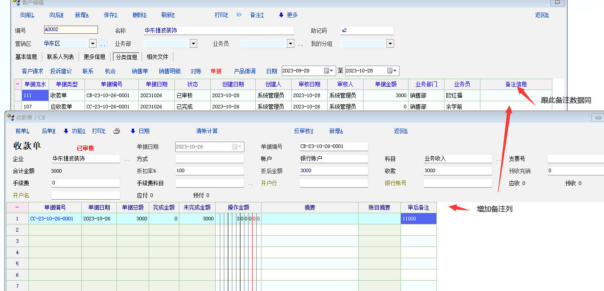Expand the 营销区 dropdown

[x=93, y=44]
